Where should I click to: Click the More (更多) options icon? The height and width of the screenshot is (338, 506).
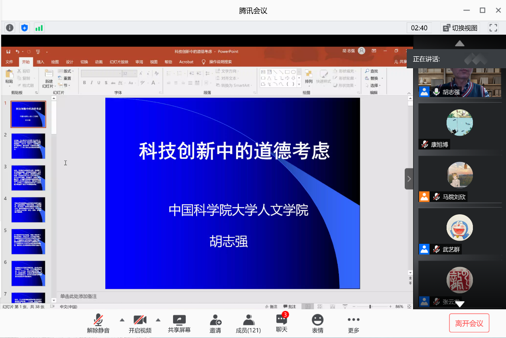[x=353, y=323]
